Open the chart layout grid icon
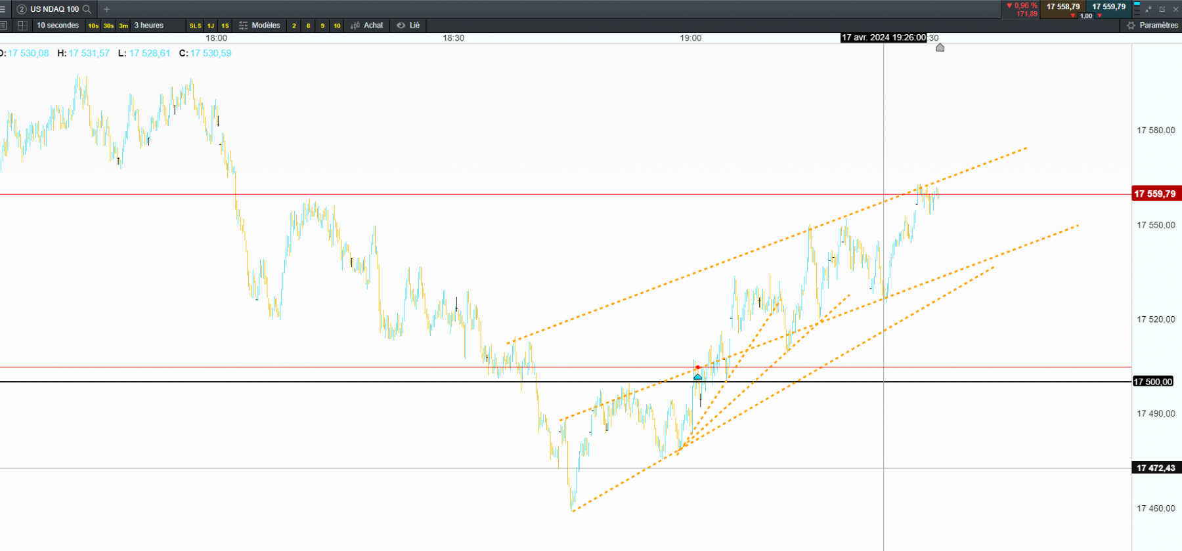The image size is (1182, 551). tap(22, 26)
